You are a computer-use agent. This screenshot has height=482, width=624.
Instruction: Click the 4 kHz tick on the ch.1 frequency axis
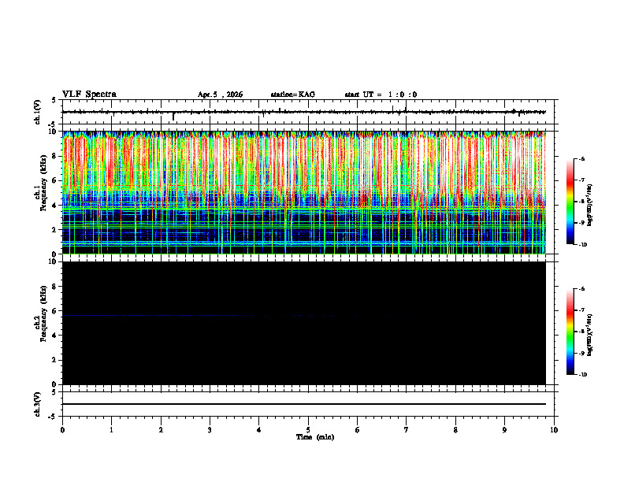coord(55,206)
